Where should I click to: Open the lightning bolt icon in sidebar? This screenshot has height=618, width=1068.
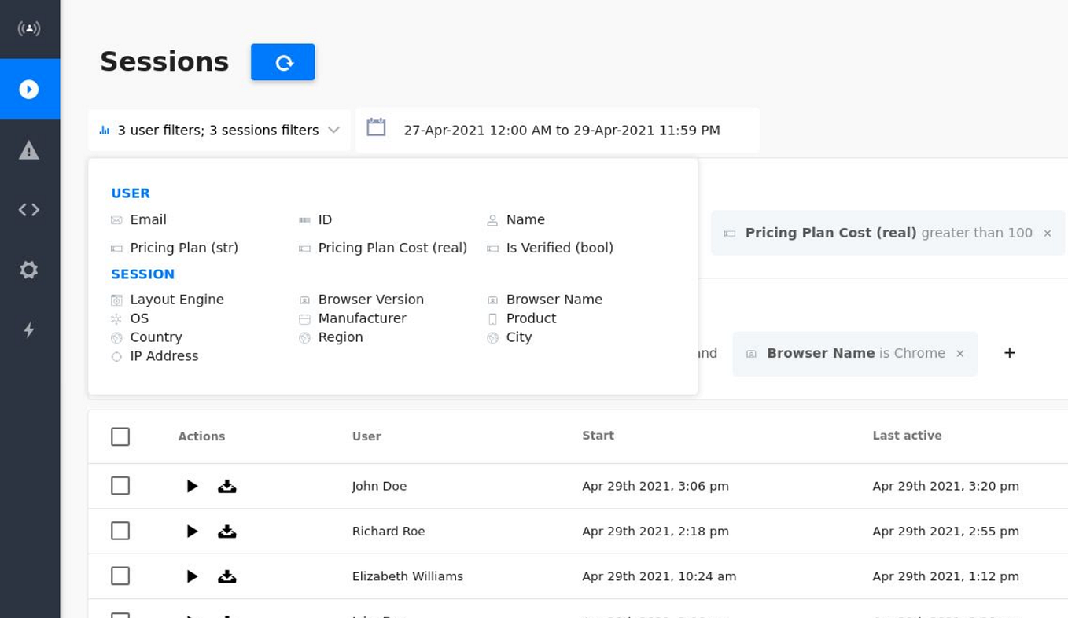pos(29,329)
